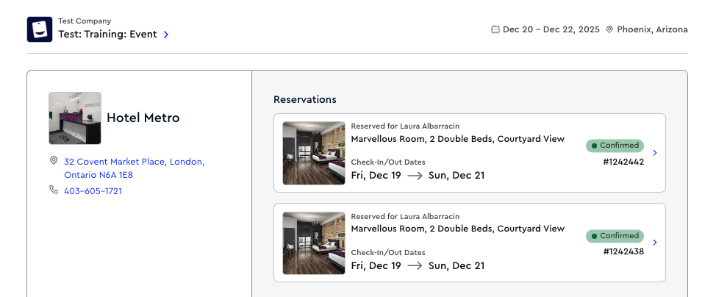716x297 pixels.
Task: Expand reservation #1242442 with its chevron
Action: pyautogui.click(x=655, y=153)
